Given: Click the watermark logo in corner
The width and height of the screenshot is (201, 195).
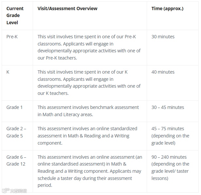Looking at the screenshot, I should (x=6, y=190).
